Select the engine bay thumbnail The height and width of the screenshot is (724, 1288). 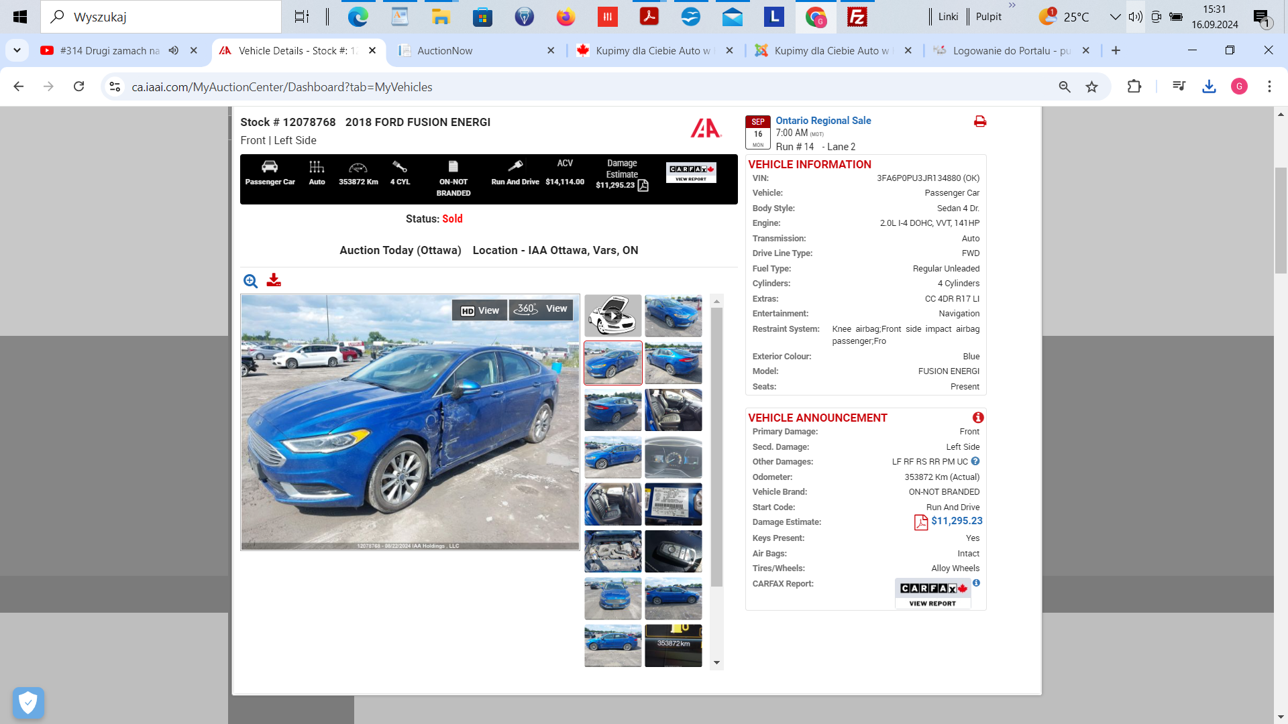(612, 551)
